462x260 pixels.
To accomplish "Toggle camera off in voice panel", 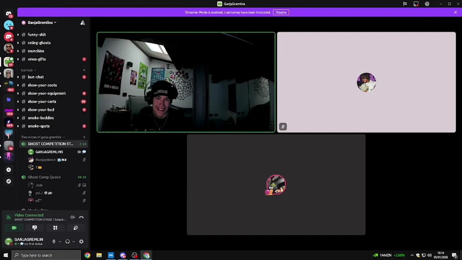I will 14,228.
